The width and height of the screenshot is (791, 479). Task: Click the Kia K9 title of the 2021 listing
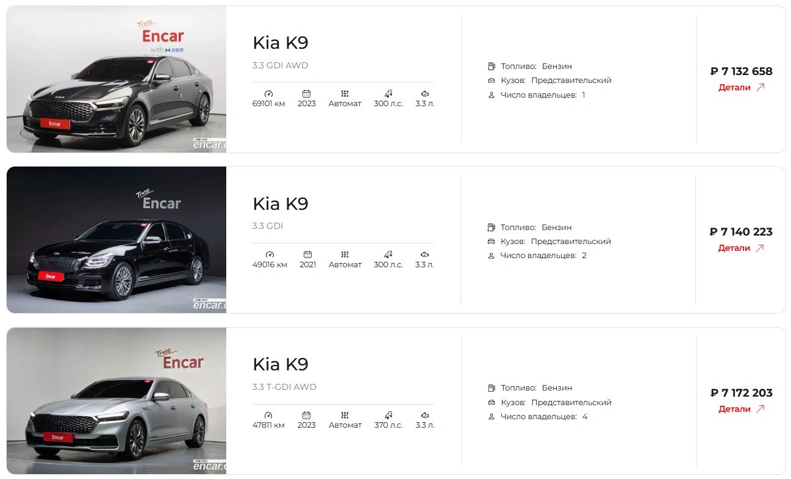281,204
